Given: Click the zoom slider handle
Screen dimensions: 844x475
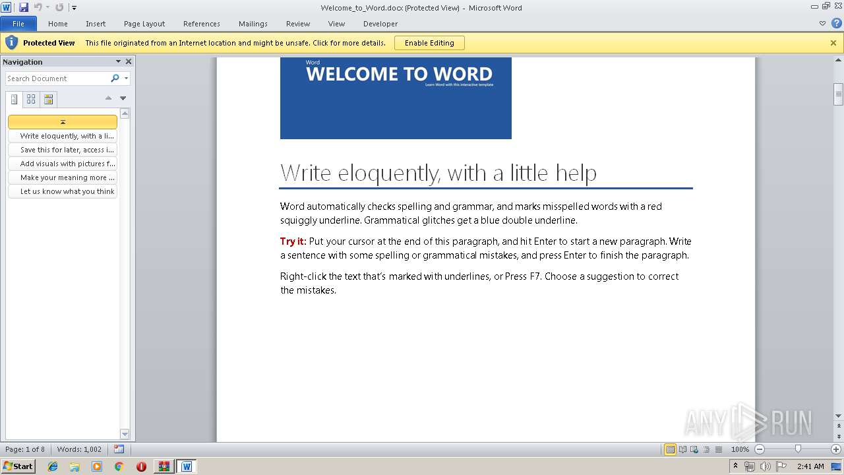Looking at the screenshot, I should click(x=798, y=449).
